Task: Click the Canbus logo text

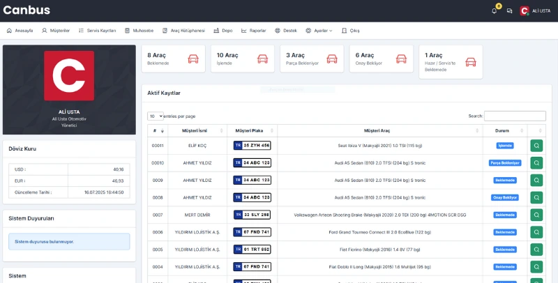Action: tap(27, 10)
